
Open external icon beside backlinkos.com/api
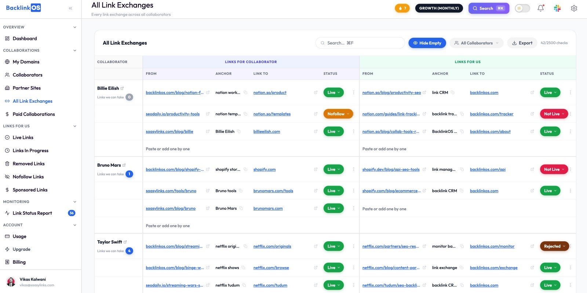tap(532, 169)
